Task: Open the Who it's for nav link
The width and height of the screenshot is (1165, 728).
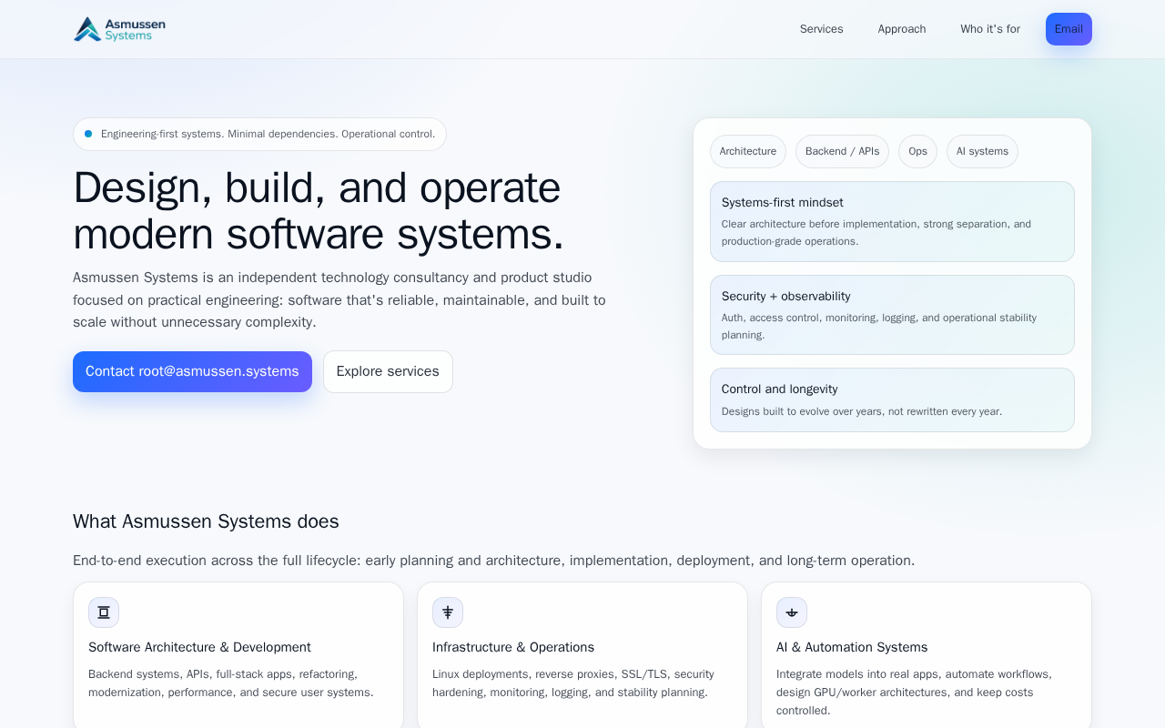Action: [990, 29]
